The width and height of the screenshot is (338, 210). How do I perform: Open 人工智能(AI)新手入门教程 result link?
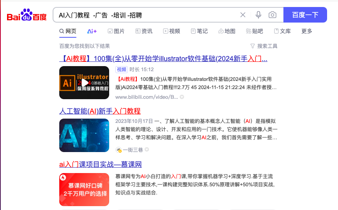(x=100, y=111)
